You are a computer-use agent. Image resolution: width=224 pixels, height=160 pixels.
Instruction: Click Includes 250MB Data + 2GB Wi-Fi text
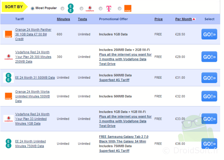(x=124, y=50)
